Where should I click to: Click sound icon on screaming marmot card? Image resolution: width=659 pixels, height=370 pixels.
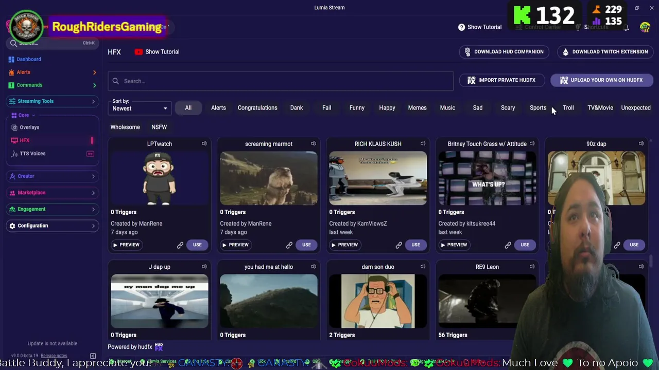pos(314,143)
